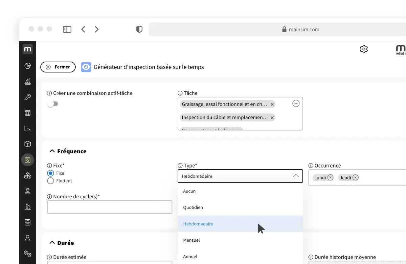
Task: Click the info icon next to Tâche
Action: 180,93
